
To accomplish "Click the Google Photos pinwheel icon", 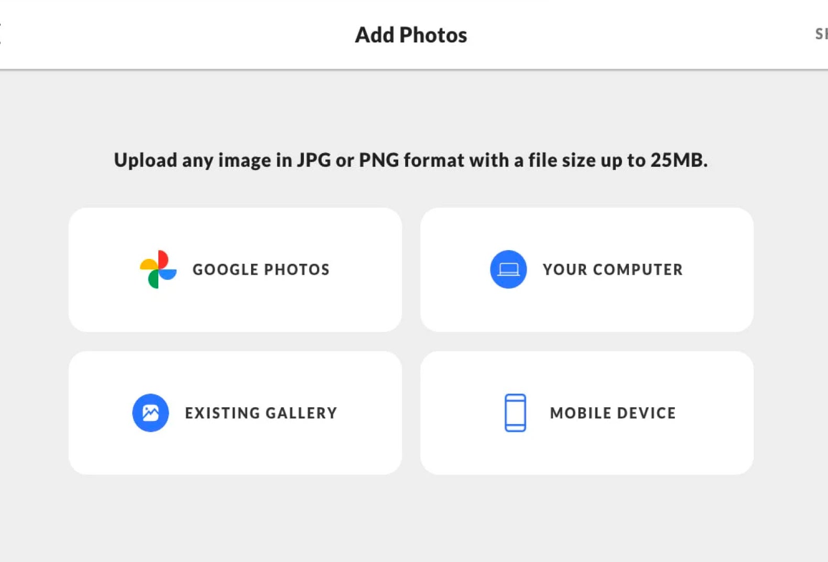I will coord(158,269).
